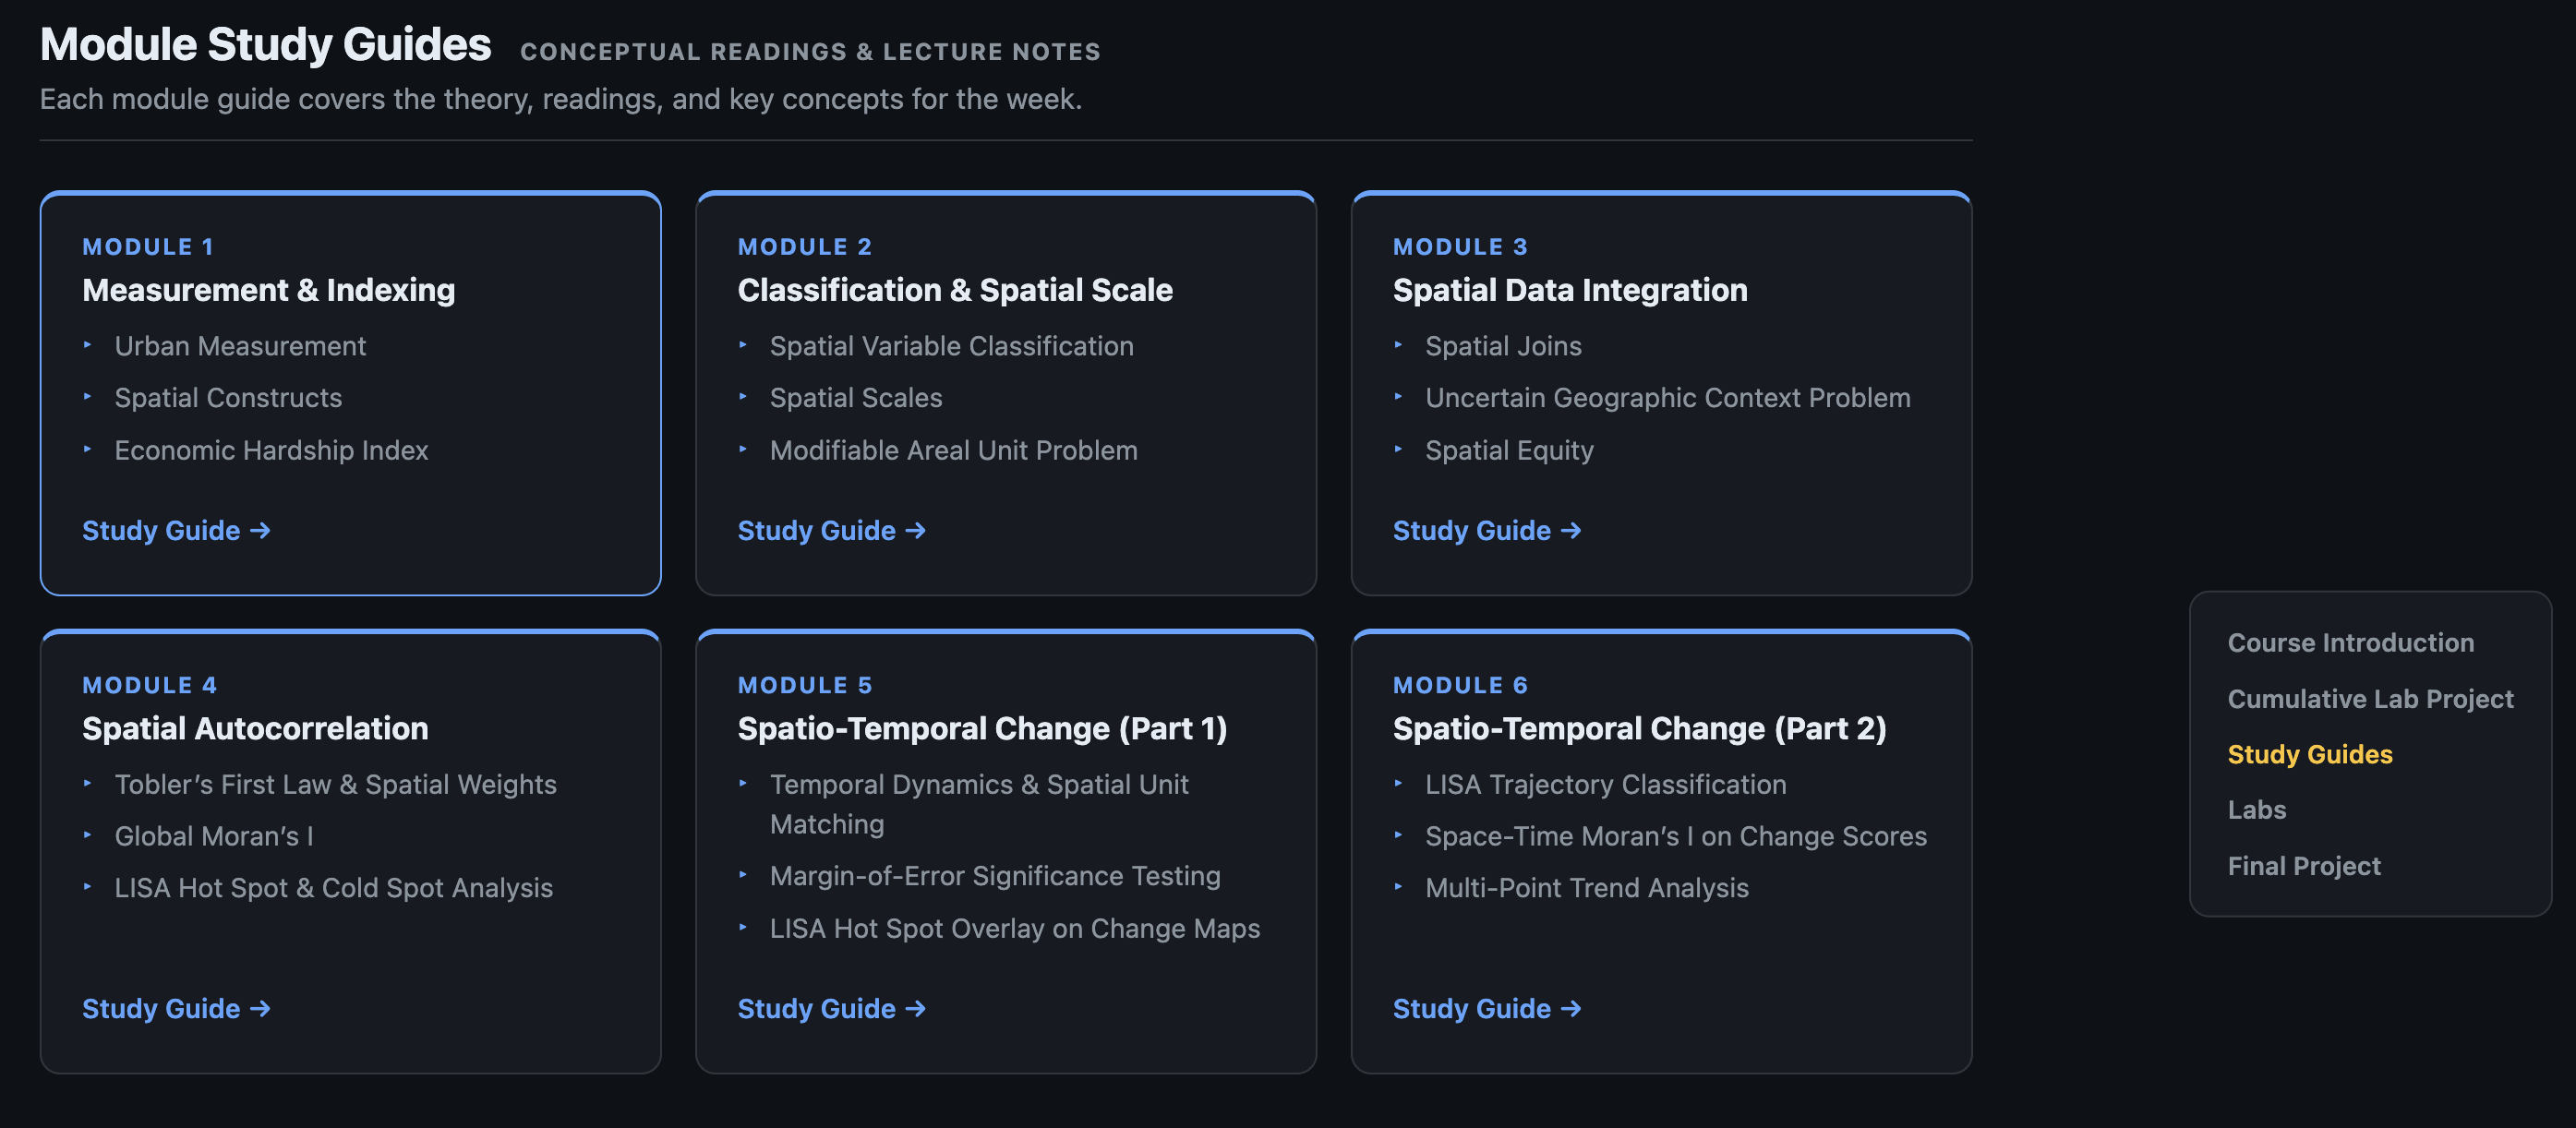This screenshot has width=2576, height=1128.
Task: Select the highlighted Study Guides nav item
Action: (2309, 754)
